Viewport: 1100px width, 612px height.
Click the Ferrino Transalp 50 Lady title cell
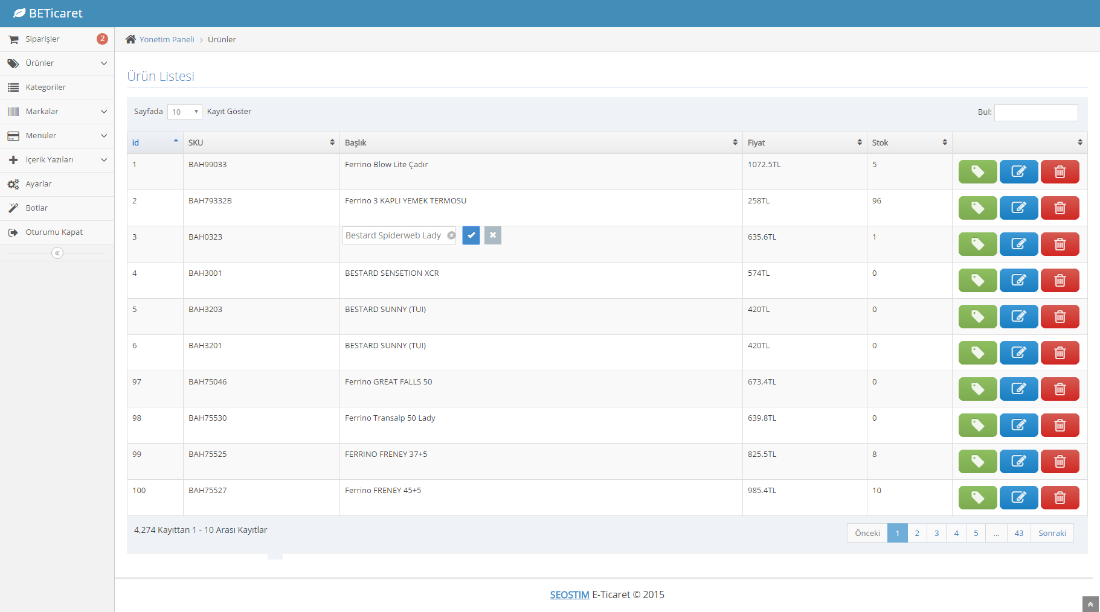click(x=541, y=425)
